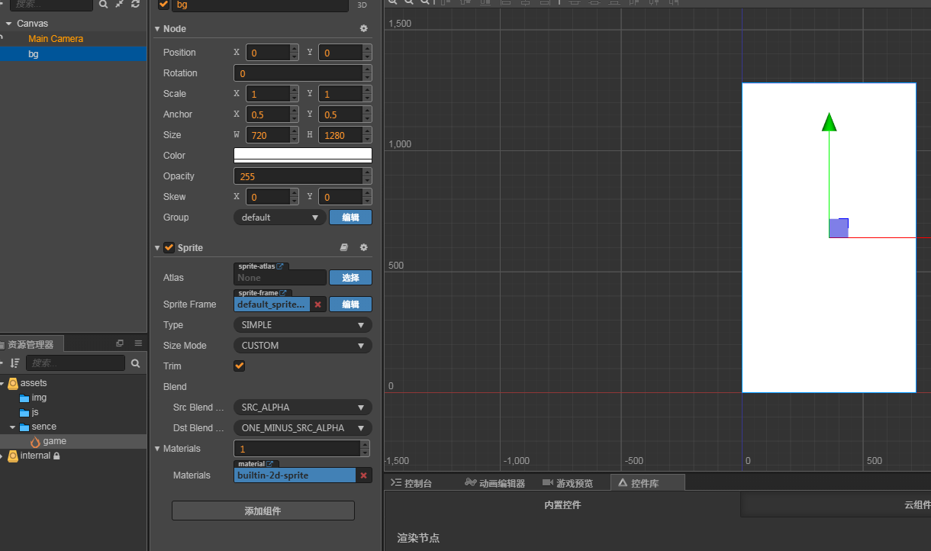Click the Opacity stepper arrows
This screenshot has width=931, height=551.
coord(366,176)
